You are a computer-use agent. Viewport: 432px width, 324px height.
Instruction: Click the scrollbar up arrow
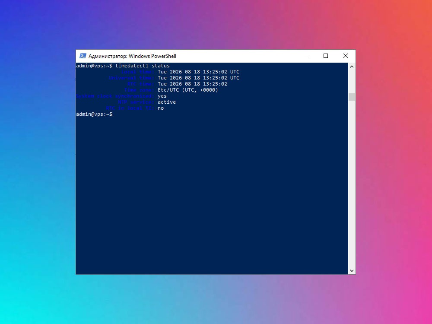coord(352,67)
